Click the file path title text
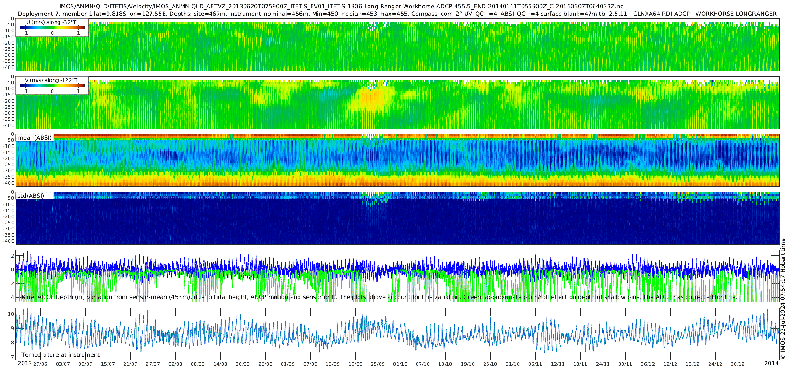This screenshot has height=371, width=787. [x=341, y=7]
